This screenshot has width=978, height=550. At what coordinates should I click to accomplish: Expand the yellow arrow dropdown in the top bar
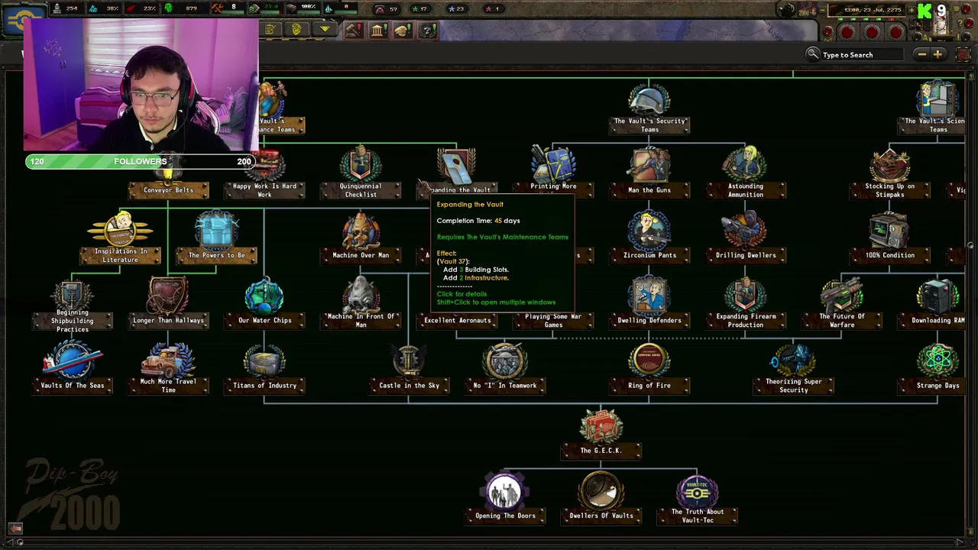(x=325, y=30)
